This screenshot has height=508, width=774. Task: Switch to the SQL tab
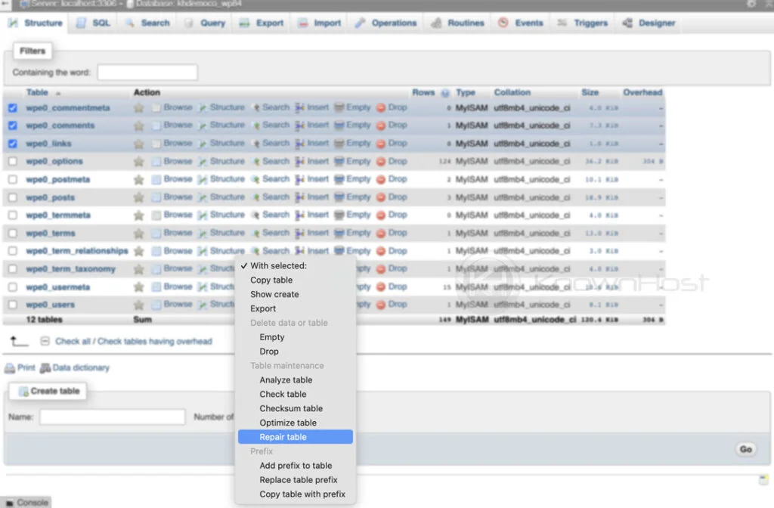click(x=93, y=23)
